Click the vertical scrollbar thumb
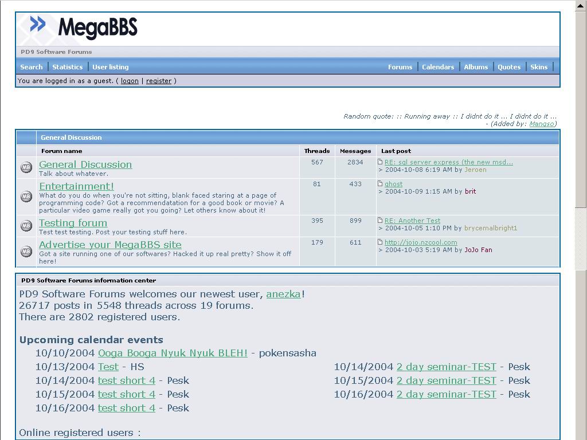 pyautogui.click(x=581, y=109)
